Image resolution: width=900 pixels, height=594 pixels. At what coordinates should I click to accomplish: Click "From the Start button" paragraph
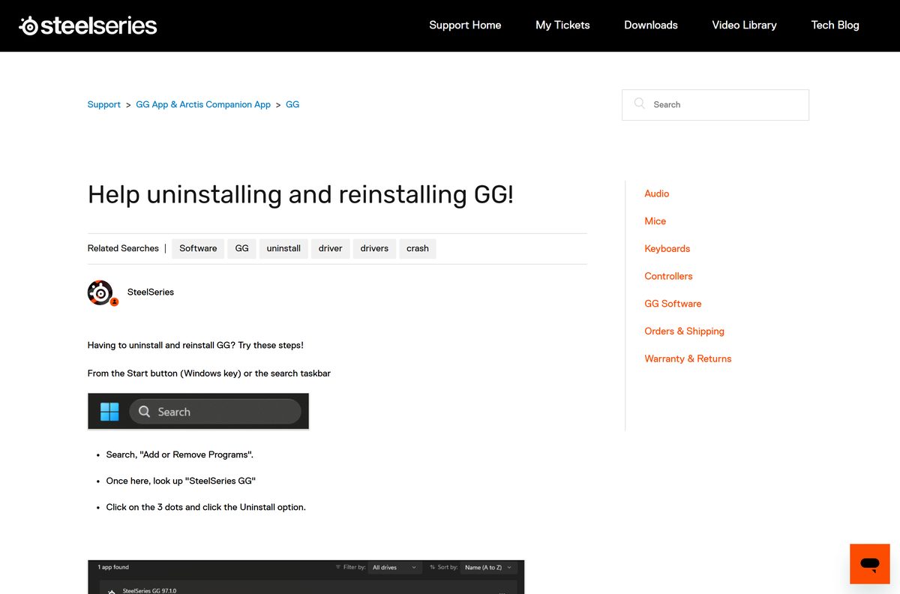209,373
